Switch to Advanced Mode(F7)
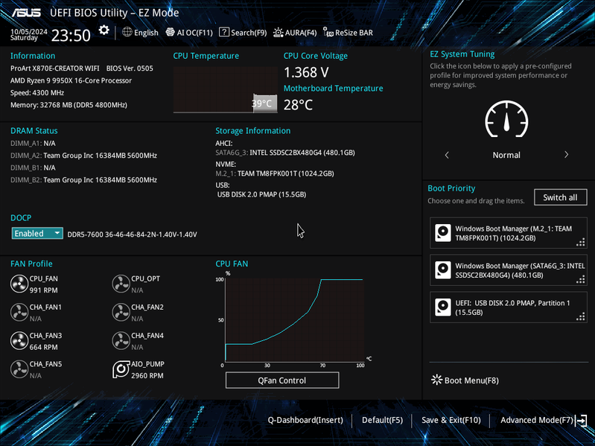The image size is (595, 446). tap(537, 420)
